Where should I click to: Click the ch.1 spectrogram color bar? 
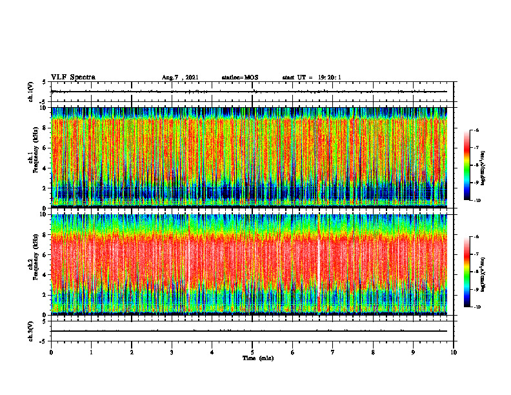[466, 165]
